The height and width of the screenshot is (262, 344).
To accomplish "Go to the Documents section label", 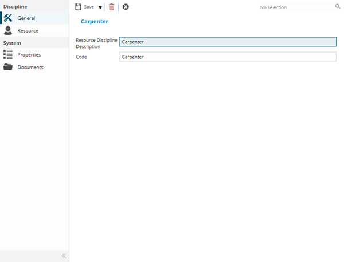I will coord(30,68).
